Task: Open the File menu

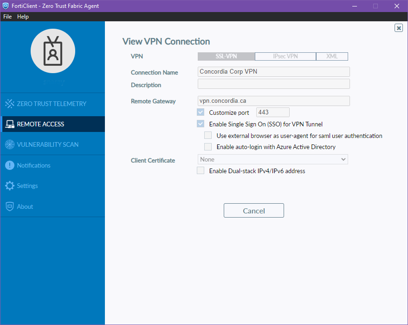Action: 7,17
